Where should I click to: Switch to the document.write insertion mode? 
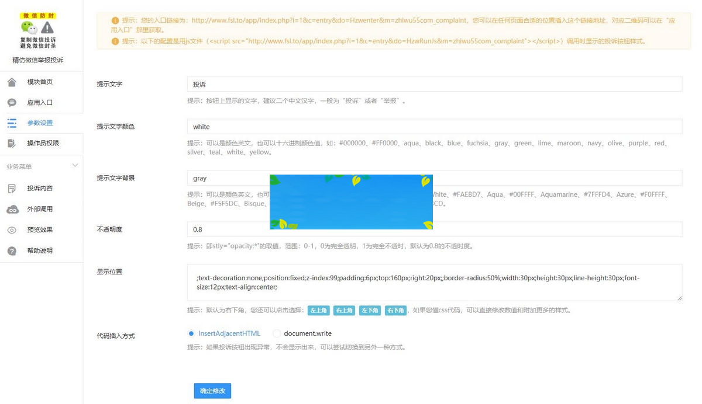point(276,333)
